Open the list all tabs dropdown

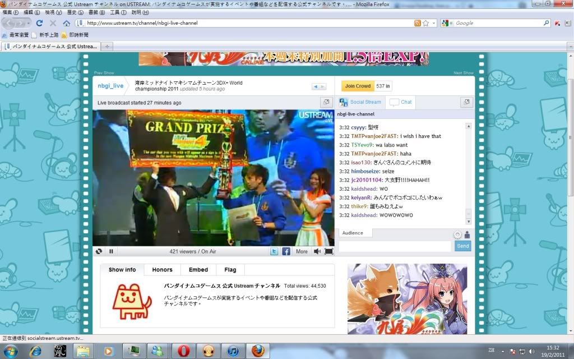click(570, 47)
